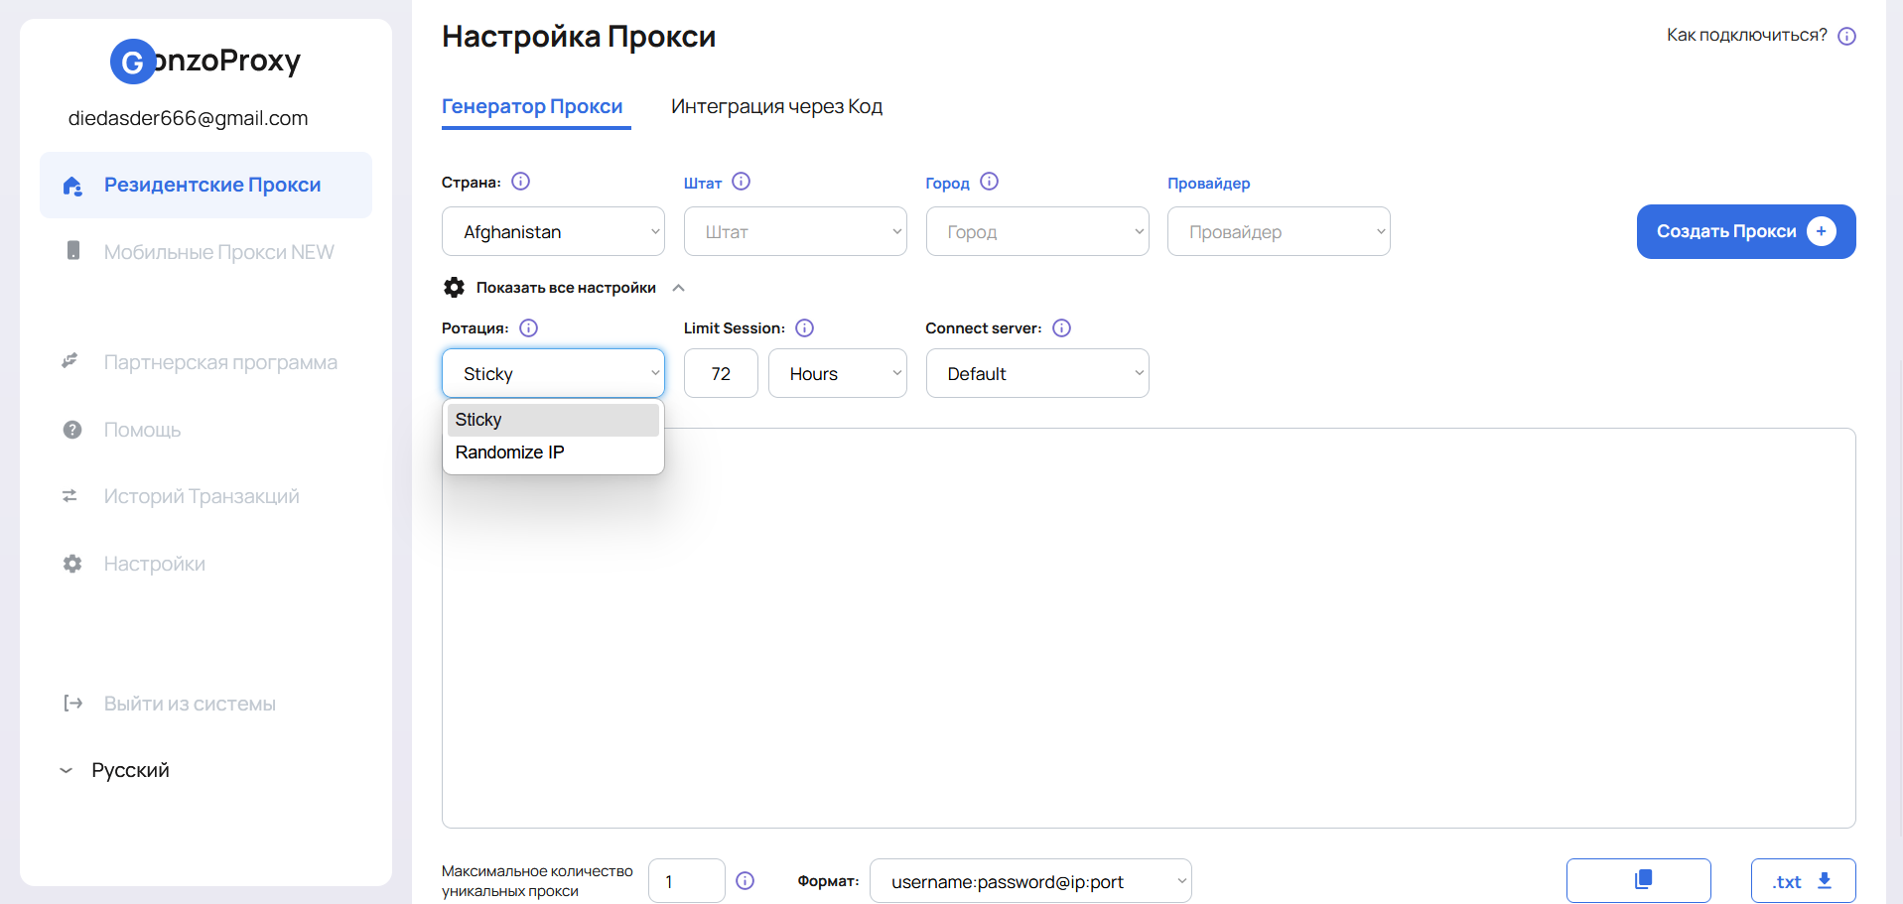
Task: Open the Город dropdown
Action: pos(1037,231)
